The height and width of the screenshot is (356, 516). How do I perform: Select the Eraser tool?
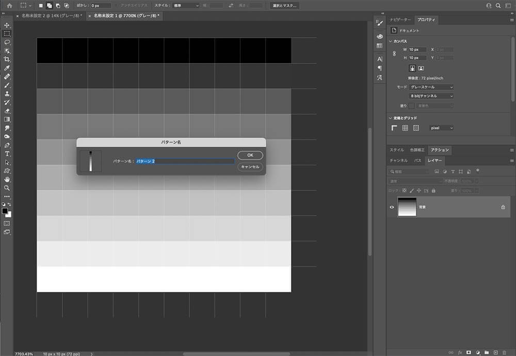pos(7,111)
